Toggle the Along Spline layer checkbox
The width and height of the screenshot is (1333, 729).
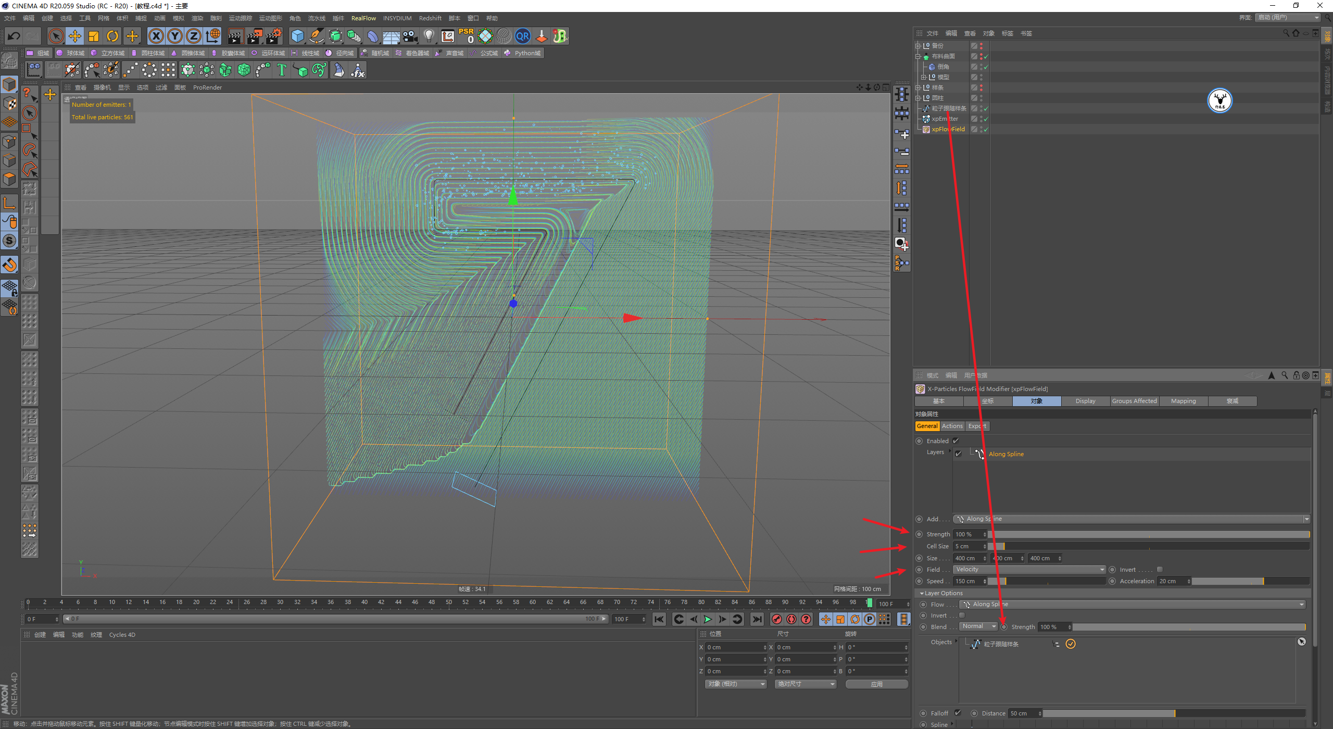(x=959, y=454)
